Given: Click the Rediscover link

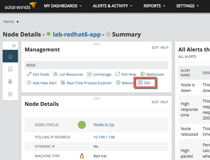Looking at the screenshot, I should [x=155, y=74].
